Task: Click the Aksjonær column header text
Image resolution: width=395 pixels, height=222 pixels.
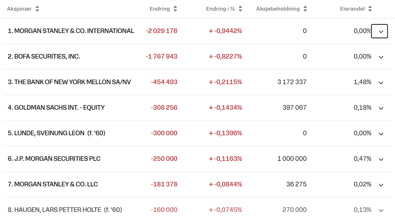Action: (19, 9)
